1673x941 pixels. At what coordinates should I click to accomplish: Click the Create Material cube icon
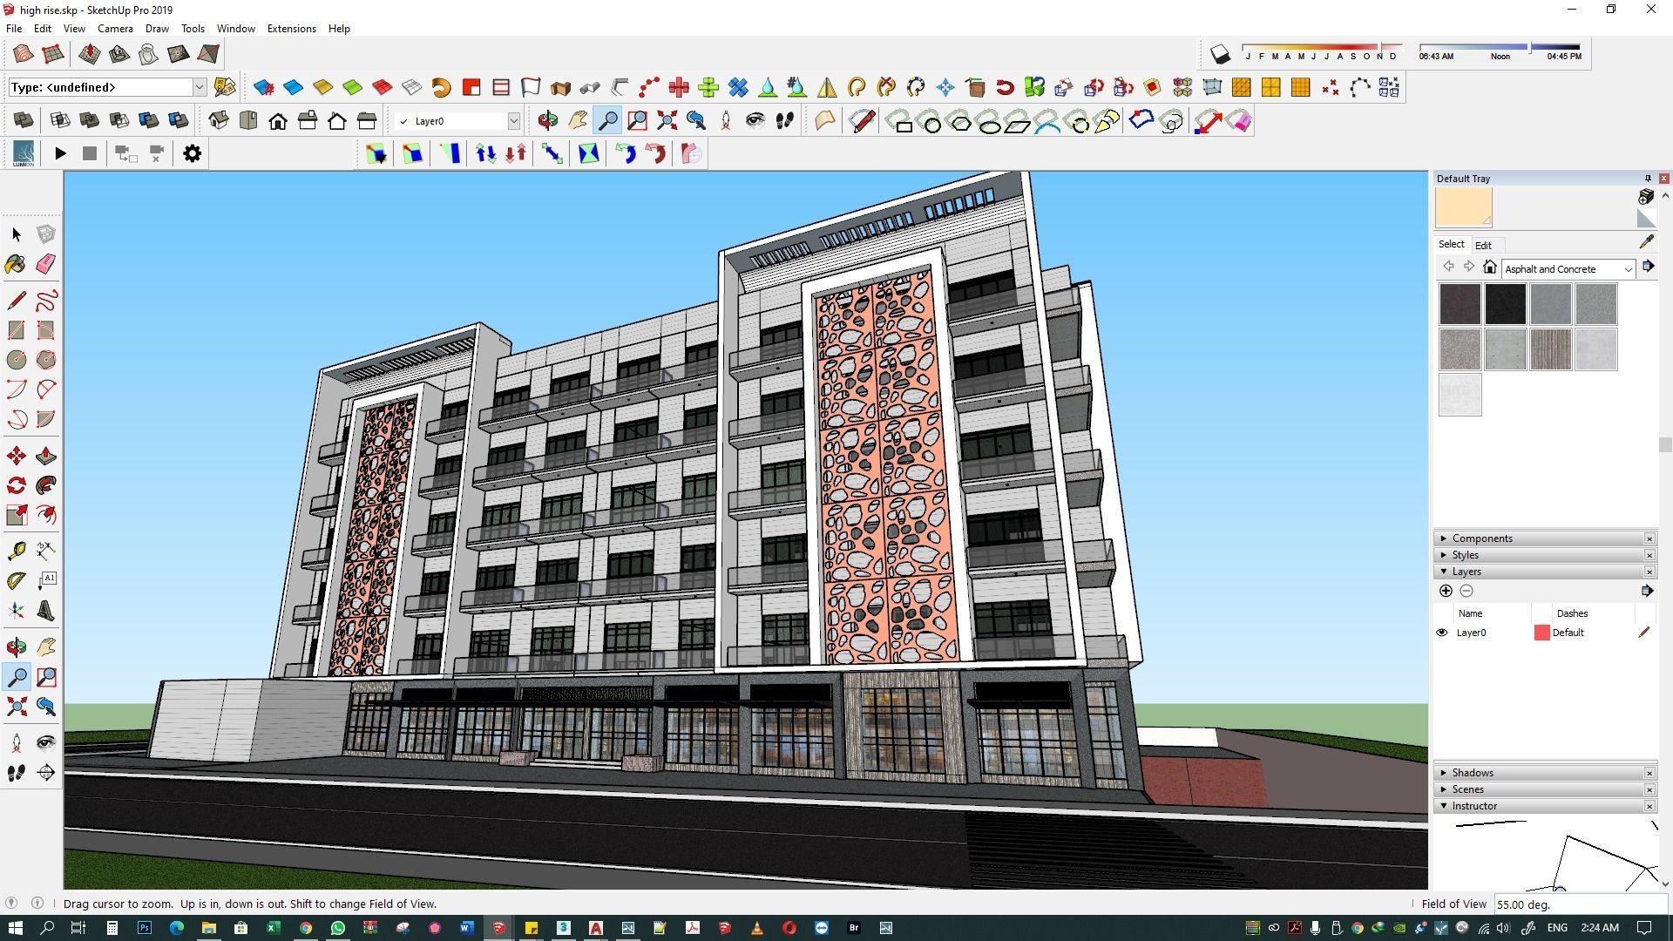click(x=1645, y=197)
